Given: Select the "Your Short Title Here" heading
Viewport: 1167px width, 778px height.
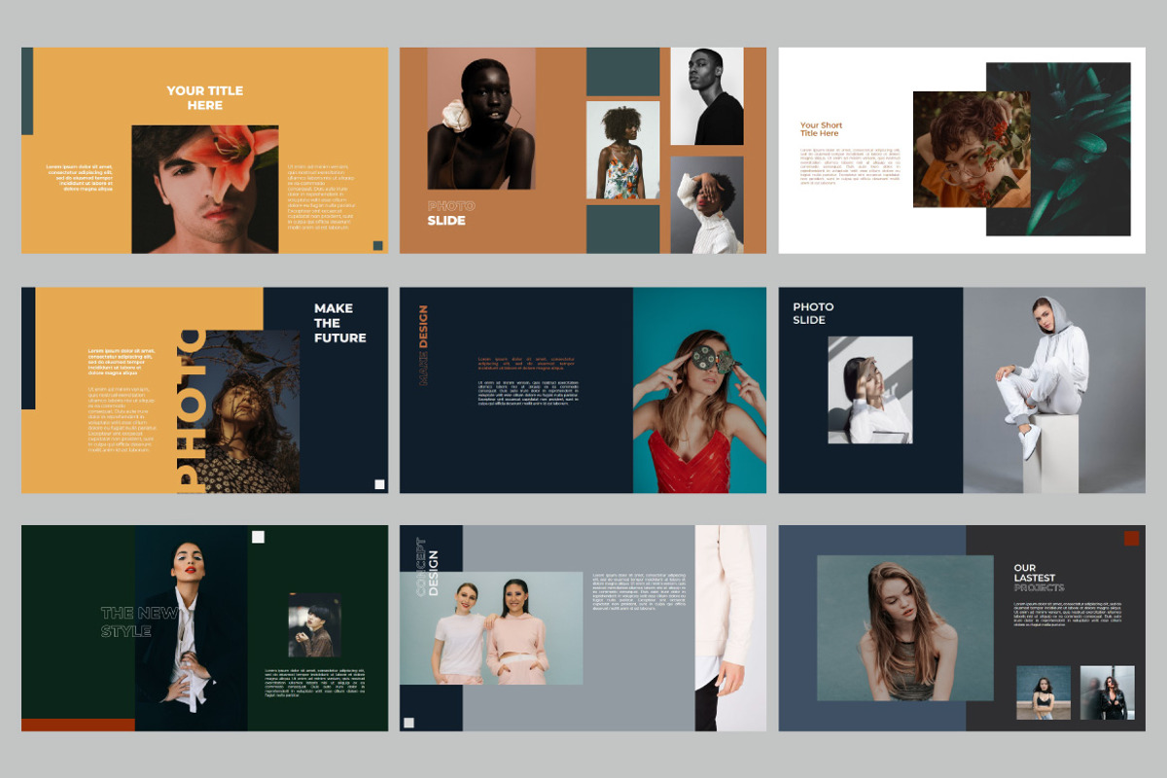Looking at the screenshot, I should pyautogui.click(x=821, y=129).
